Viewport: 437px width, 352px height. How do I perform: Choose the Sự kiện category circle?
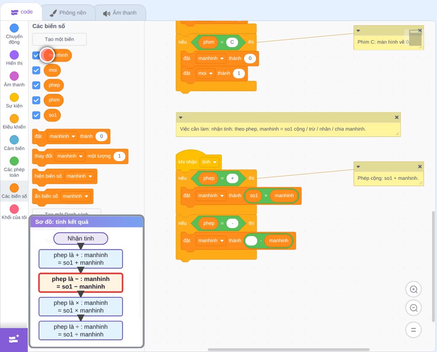tap(14, 97)
